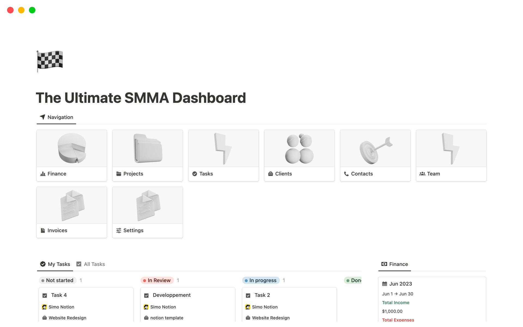Click the calendar icon beside Jun 2023
523x327 pixels.
(x=385, y=284)
